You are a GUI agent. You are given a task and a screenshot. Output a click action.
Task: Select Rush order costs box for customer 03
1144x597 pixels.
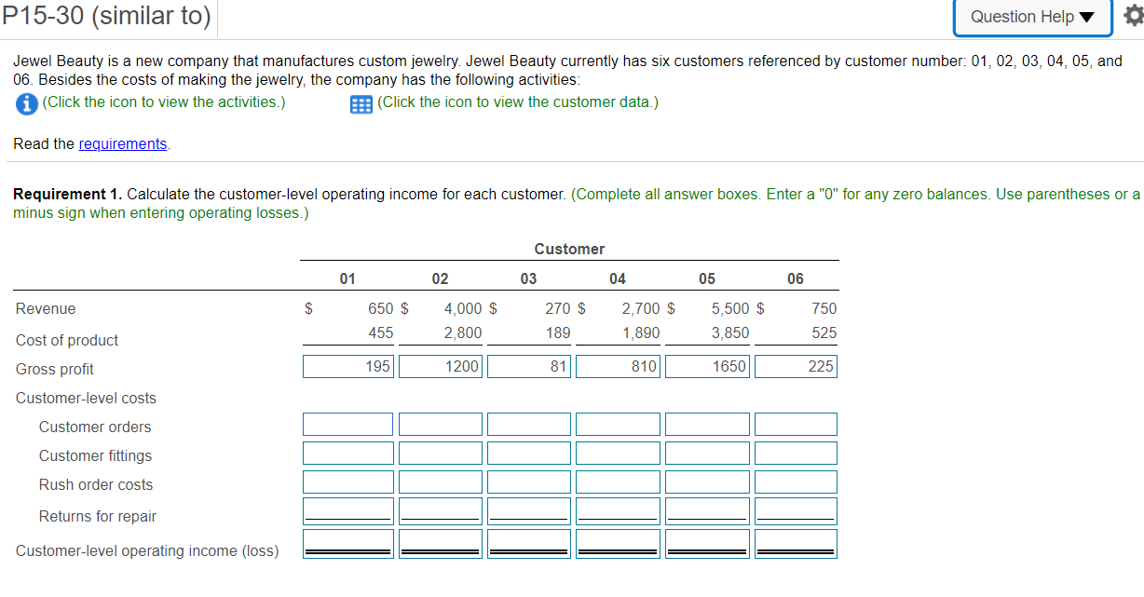tap(528, 482)
